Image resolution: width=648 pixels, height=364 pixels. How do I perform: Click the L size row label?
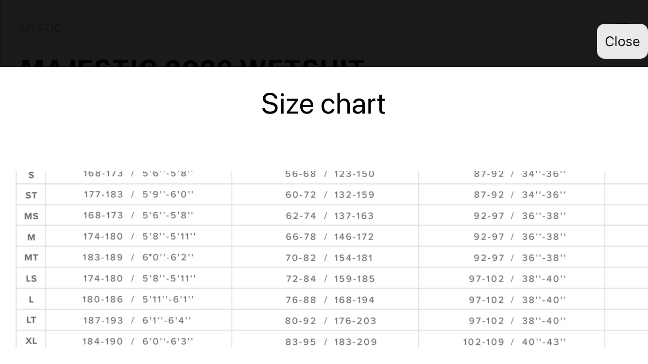31,299
